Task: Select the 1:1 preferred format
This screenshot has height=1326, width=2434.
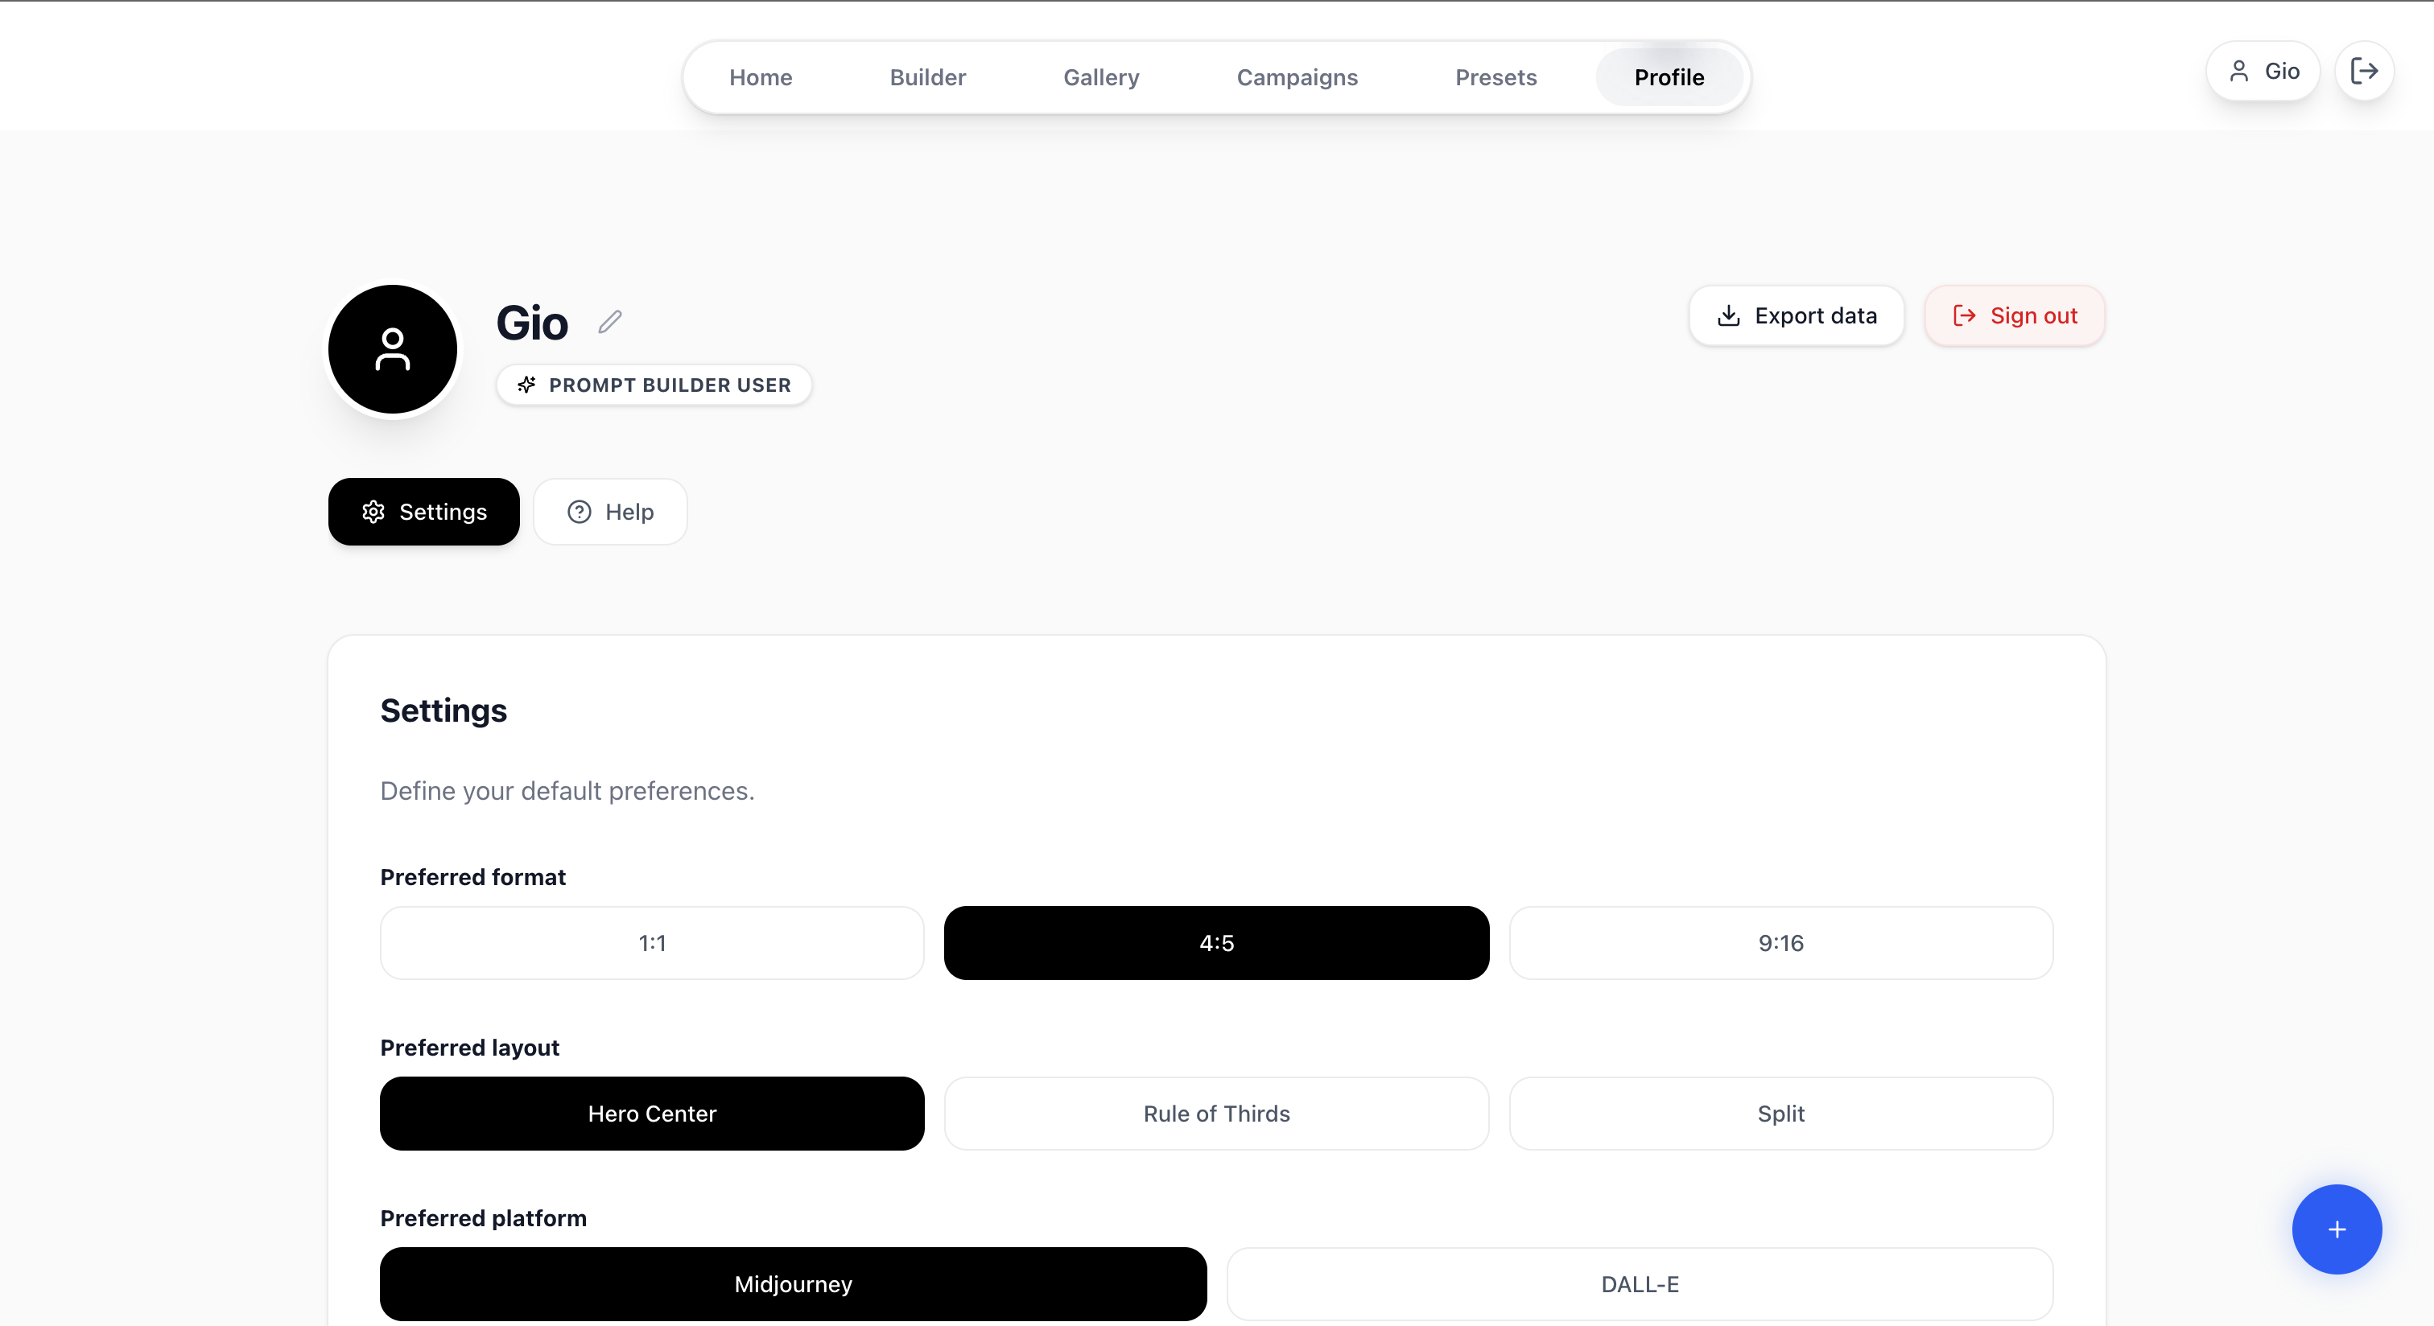Action: pos(652,942)
